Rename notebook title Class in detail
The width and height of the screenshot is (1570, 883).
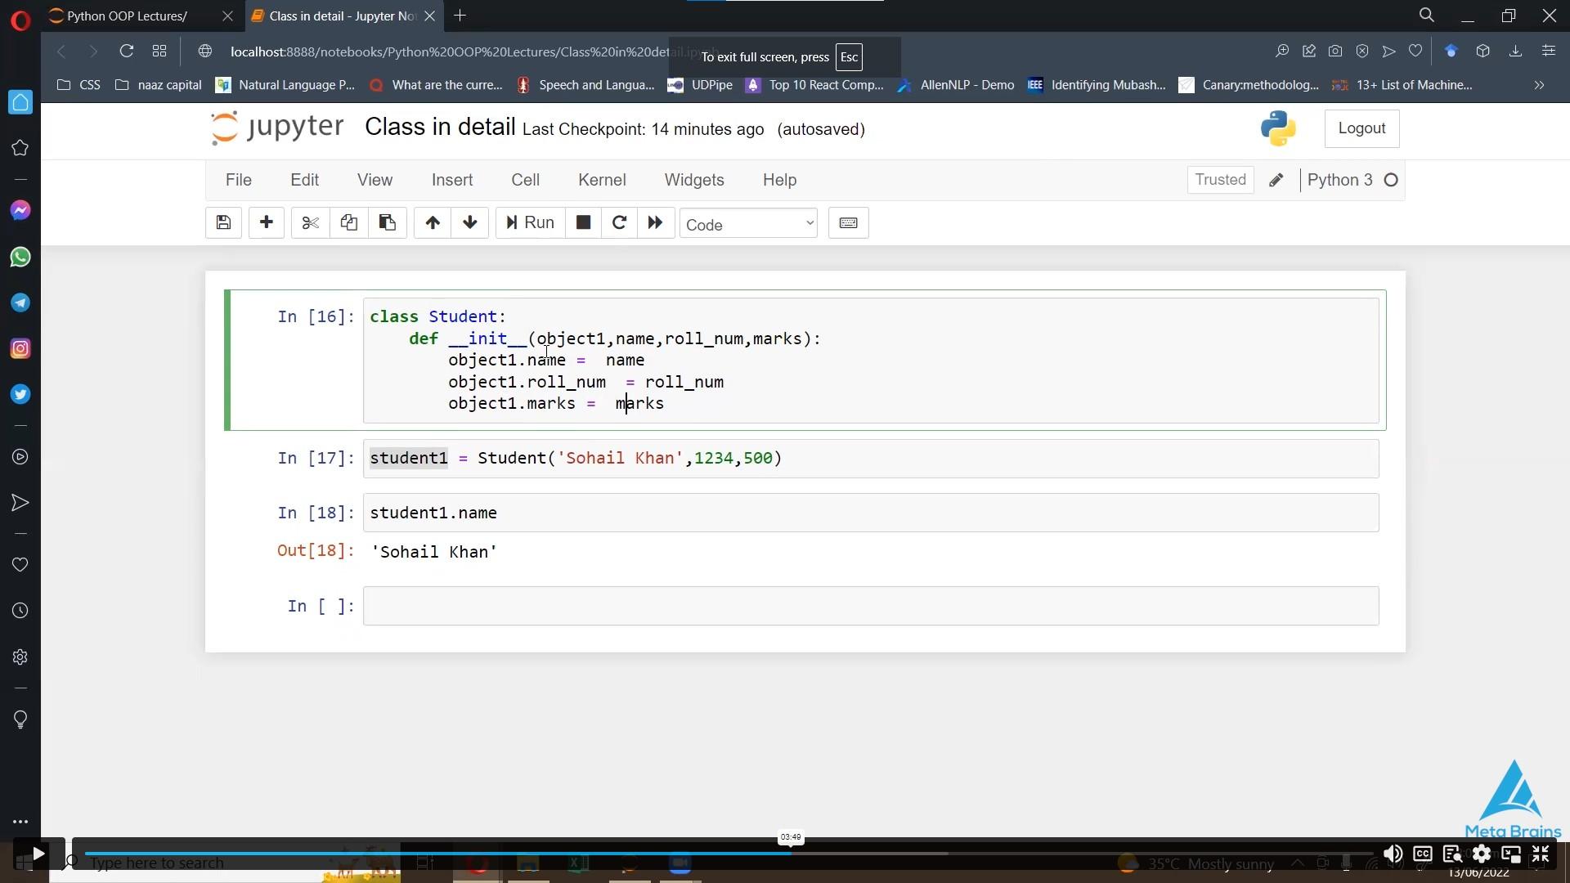[440, 128]
